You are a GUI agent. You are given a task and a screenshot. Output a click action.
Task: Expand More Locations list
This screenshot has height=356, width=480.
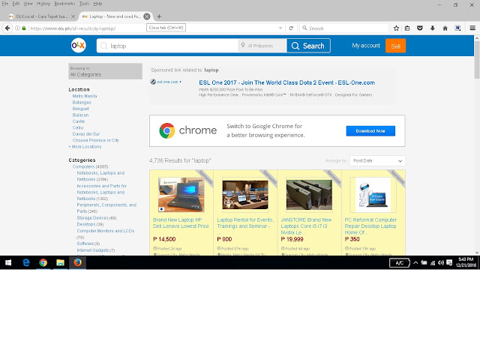85,147
